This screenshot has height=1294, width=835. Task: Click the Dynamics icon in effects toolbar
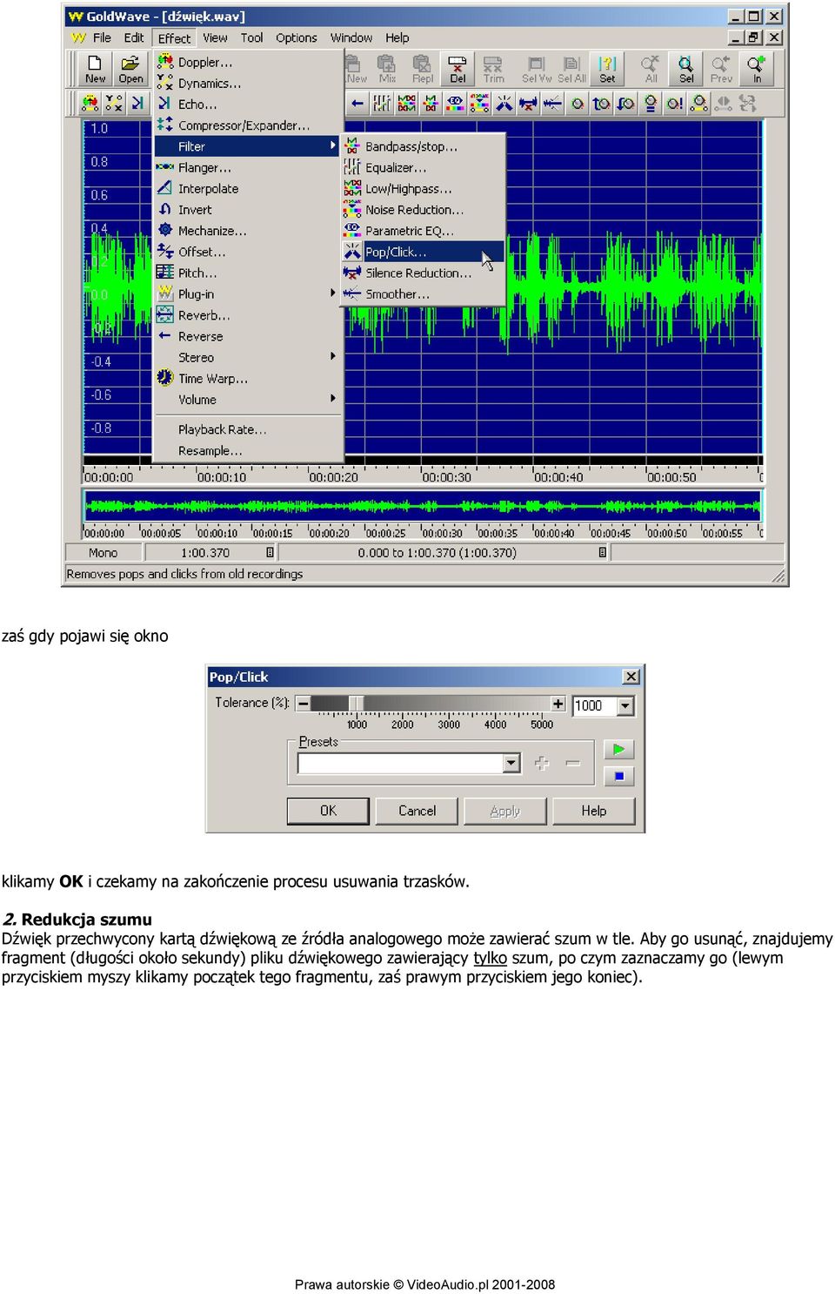[114, 104]
